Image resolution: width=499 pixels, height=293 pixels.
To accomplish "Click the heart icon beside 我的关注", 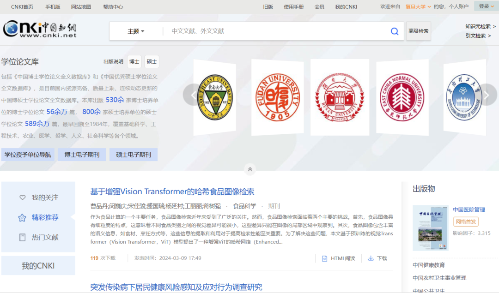I will tap(22, 197).
